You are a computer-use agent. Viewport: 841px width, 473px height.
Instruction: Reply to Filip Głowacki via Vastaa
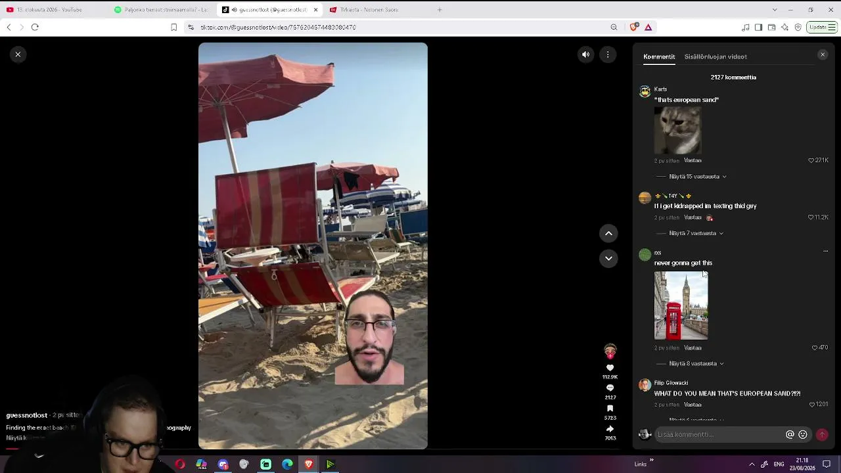click(x=693, y=405)
